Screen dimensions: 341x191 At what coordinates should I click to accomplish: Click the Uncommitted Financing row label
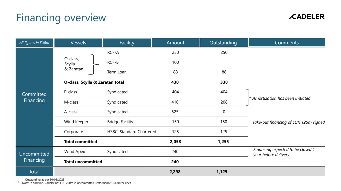[34, 157]
